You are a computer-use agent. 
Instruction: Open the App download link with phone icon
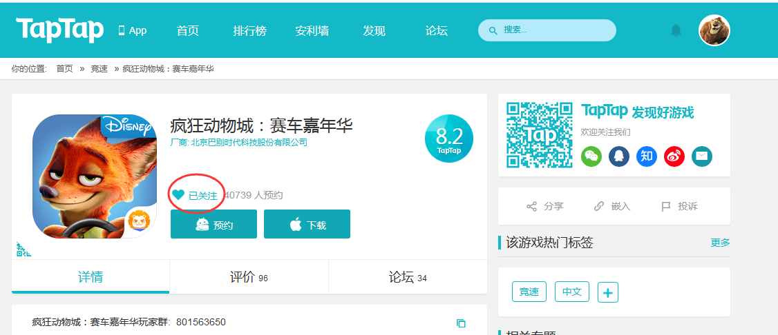coord(133,31)
